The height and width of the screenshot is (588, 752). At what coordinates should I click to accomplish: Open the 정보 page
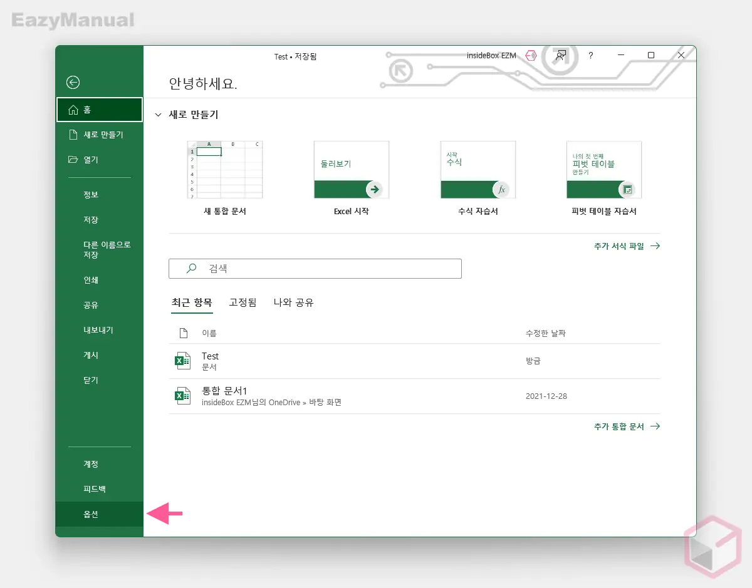[100, 195]
